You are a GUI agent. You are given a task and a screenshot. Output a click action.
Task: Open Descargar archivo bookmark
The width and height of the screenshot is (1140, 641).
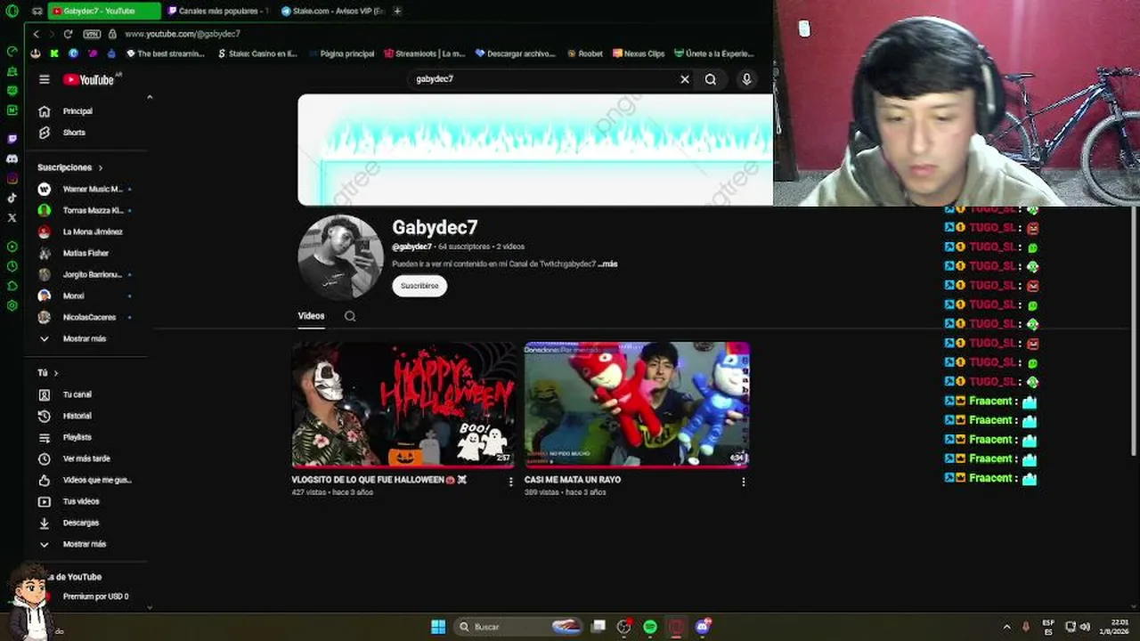[515, 53]
